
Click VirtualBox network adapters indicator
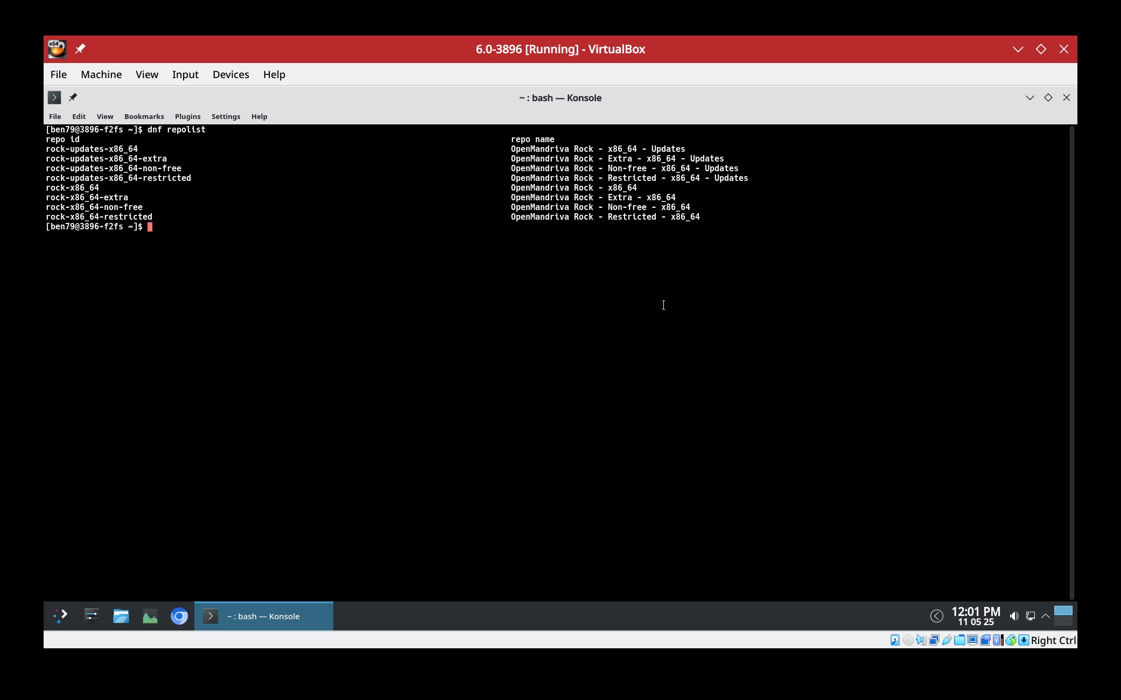[x=934, y=640]
